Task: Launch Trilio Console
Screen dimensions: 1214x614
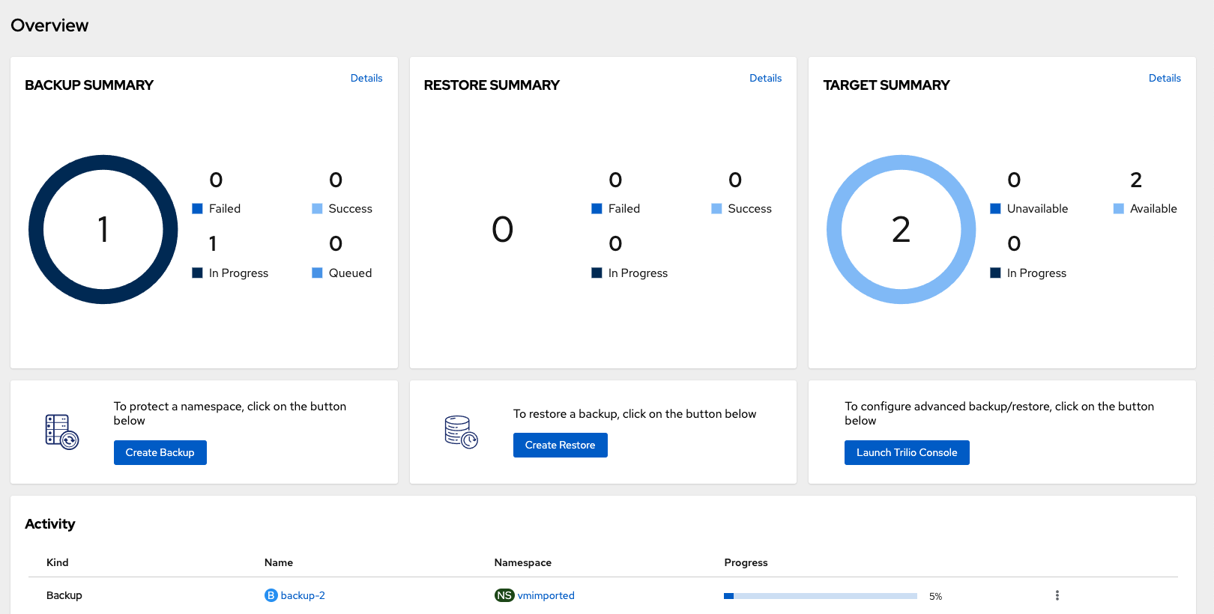Action: [907, 452]
